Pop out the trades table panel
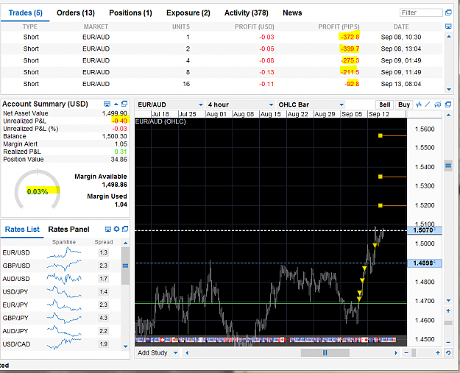 pyautogui.click(x=448, y=13)
